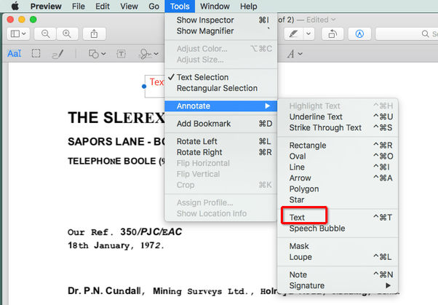Click the Text box tool icon

click(x=122, y=54)
